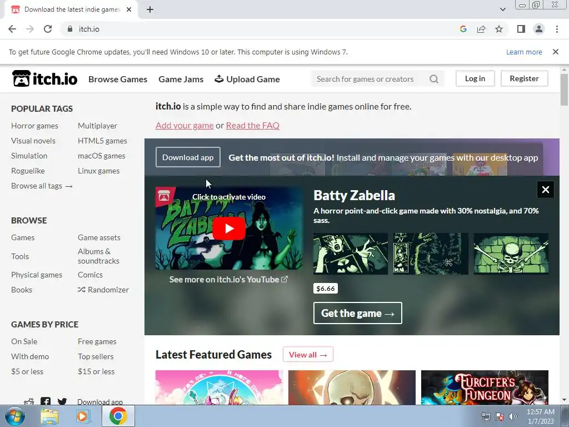Click the Batty Zabella title
The height and width of the screenshot is (427, 569).
[x=354, y=195]
